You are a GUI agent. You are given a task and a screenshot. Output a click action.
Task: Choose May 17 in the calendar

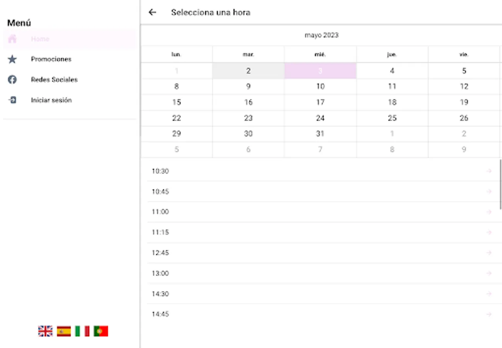coord(320,102)
